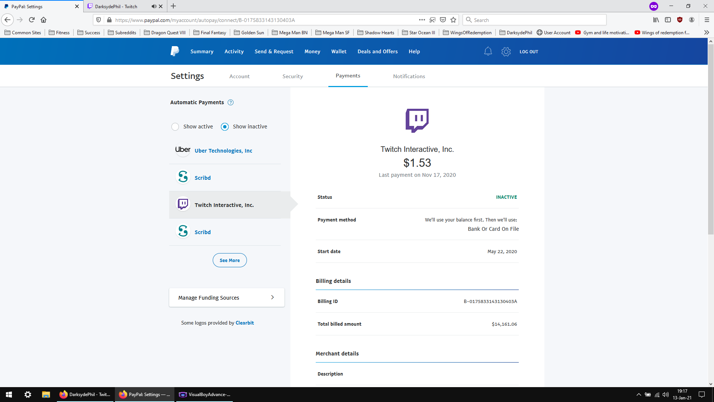Open File Explorer from the taskbar
This screenshot has height=402, width=714.
point(46,395)
